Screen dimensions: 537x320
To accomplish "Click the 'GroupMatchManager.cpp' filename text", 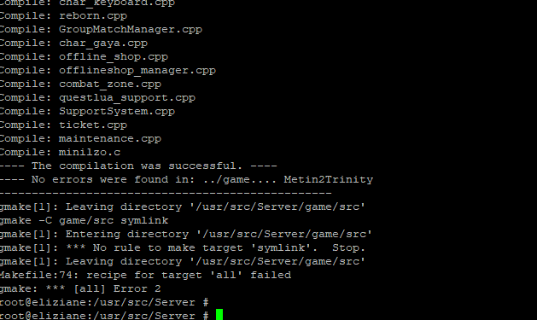I will point(131,29).
